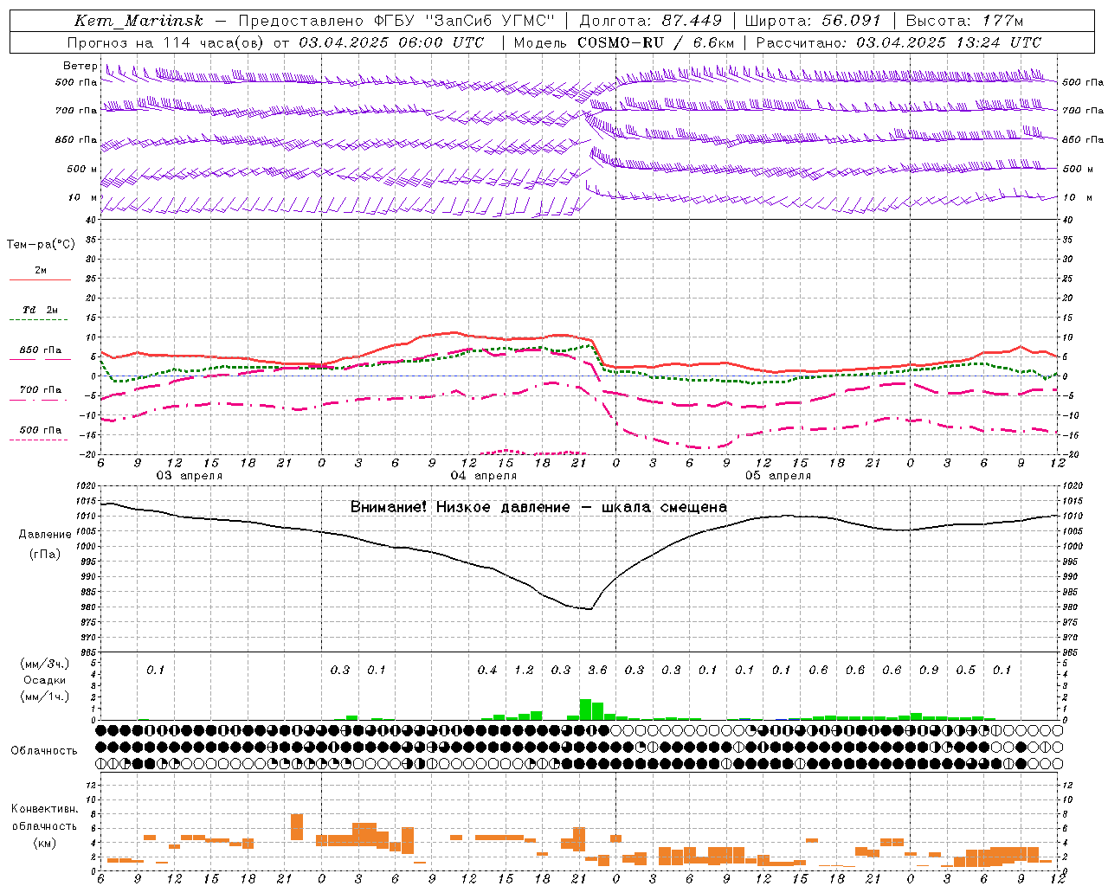This screenshot has width=1108, height=886.
Task: Click the calculated time Рассчитано: 03.04.2025 13:24 UTC
Action: point(899,42)
